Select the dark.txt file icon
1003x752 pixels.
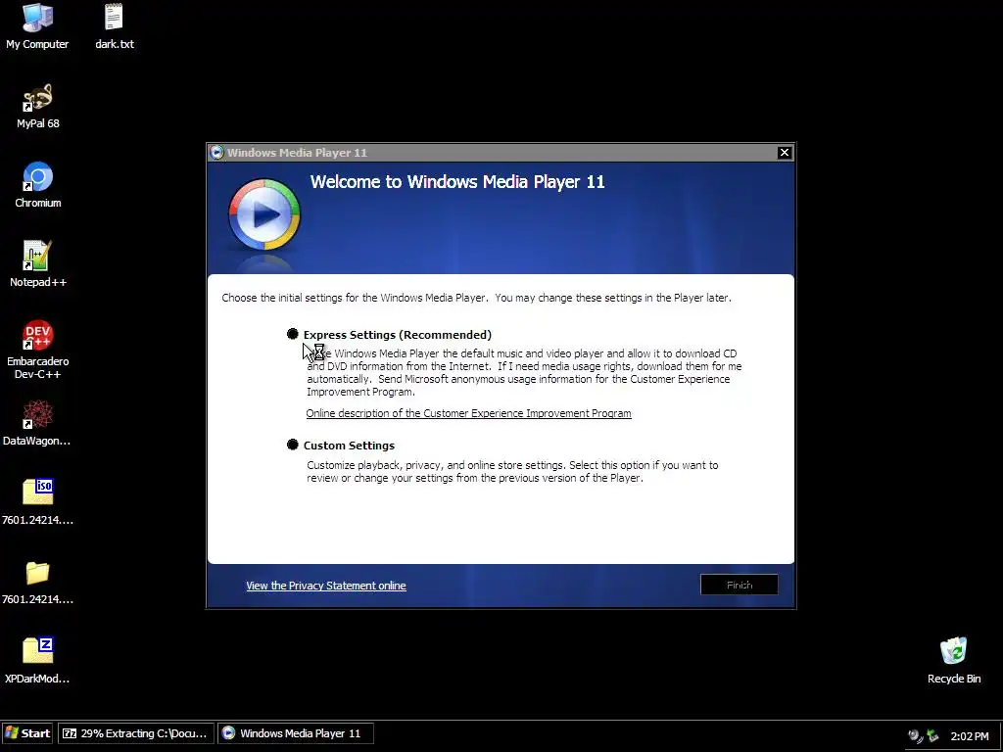pyautogui.click(x=114, y=18)
